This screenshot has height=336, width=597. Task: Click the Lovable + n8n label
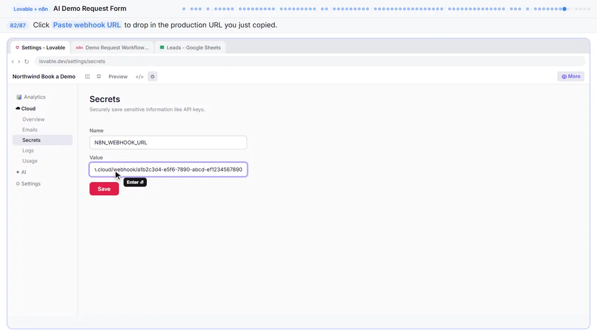pos(31,9)
